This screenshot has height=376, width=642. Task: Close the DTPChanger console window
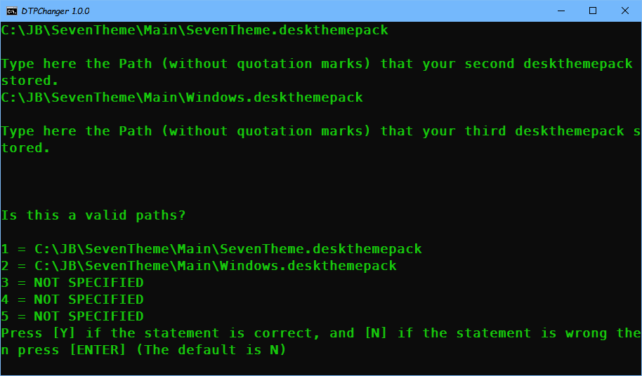pyautogui.click(x=625, y=11)
